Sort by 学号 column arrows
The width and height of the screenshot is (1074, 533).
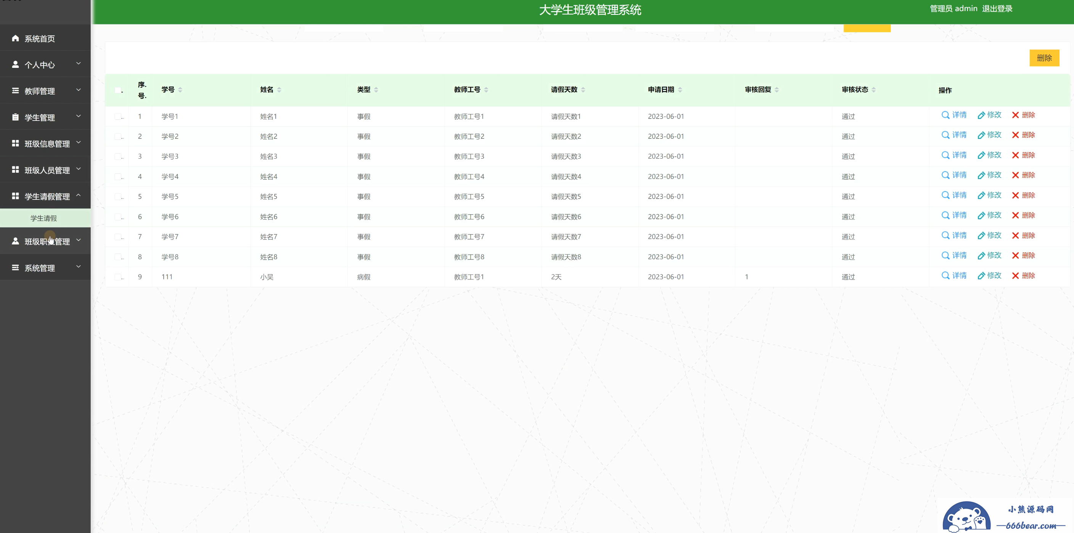click(180, 90)
